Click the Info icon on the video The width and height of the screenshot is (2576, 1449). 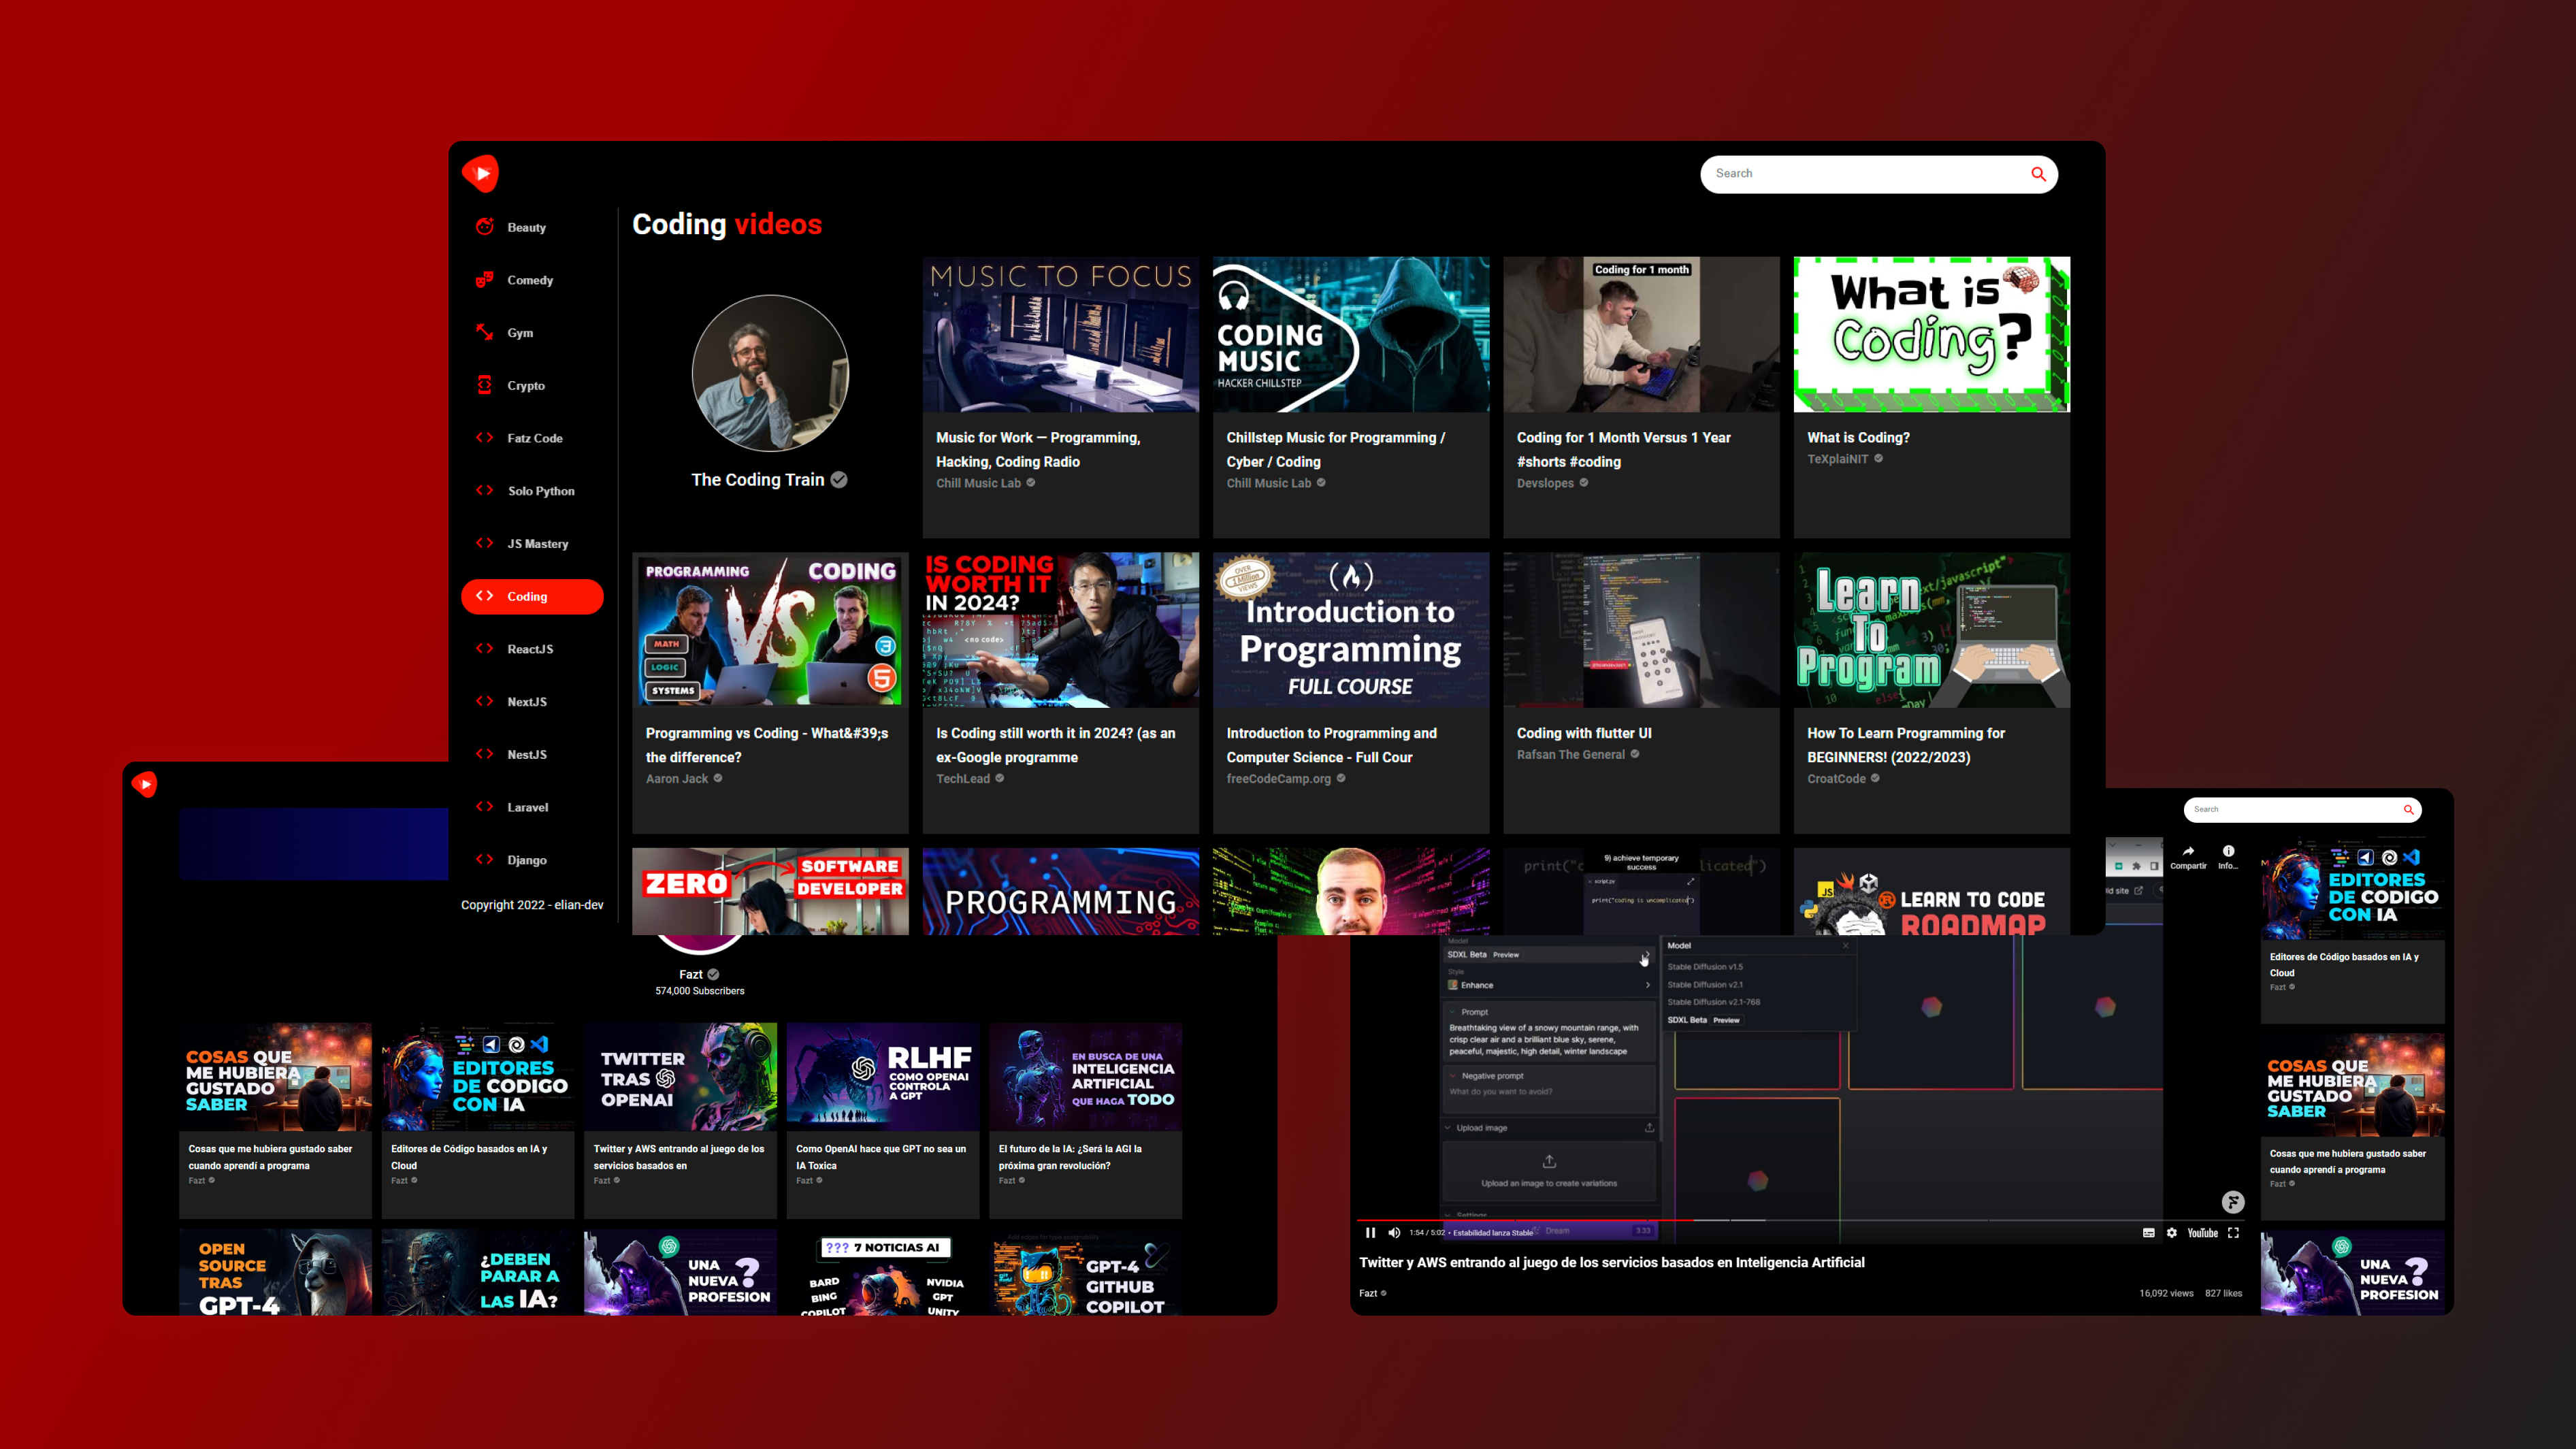[x=2229, y=851]
